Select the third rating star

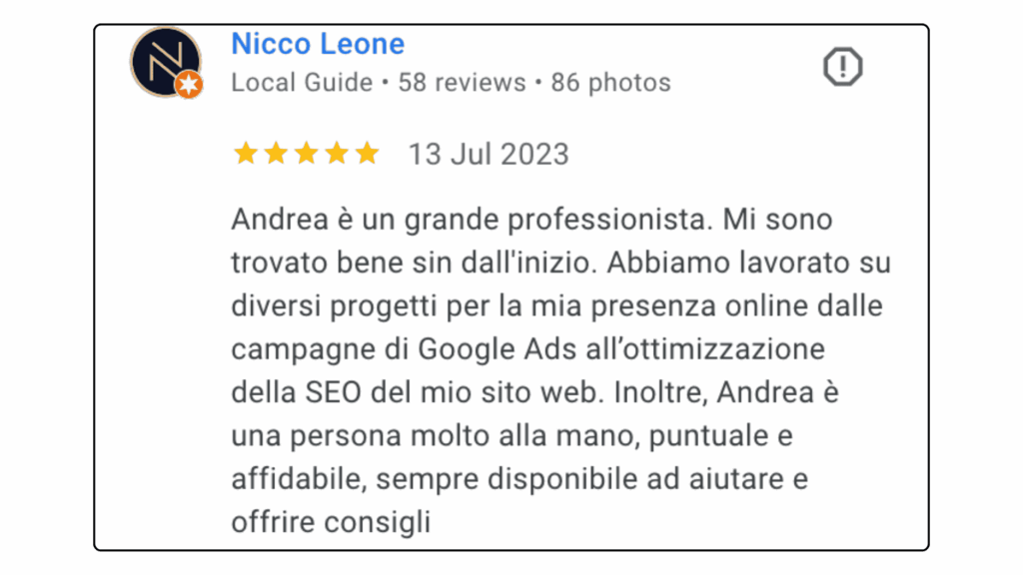click(306, 153)
